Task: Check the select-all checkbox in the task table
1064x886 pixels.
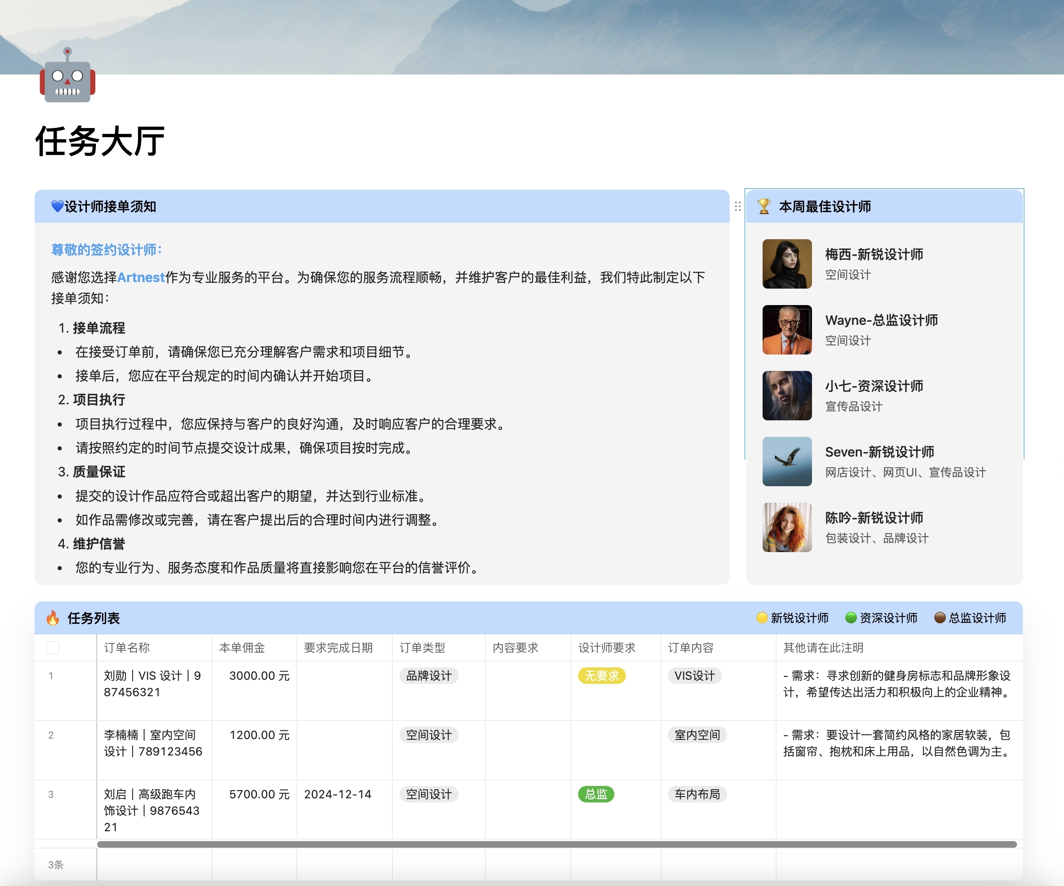Action: (53, 647)
